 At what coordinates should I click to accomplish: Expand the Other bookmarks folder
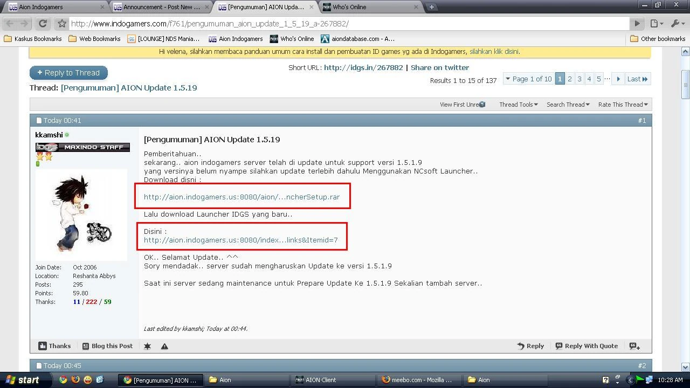point(658,39)
